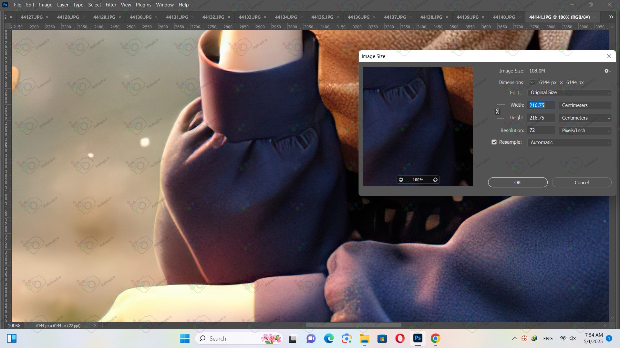Expand the Fit To Original Size dropdown
Screen dimensions: 620x348
coord(569,92)
